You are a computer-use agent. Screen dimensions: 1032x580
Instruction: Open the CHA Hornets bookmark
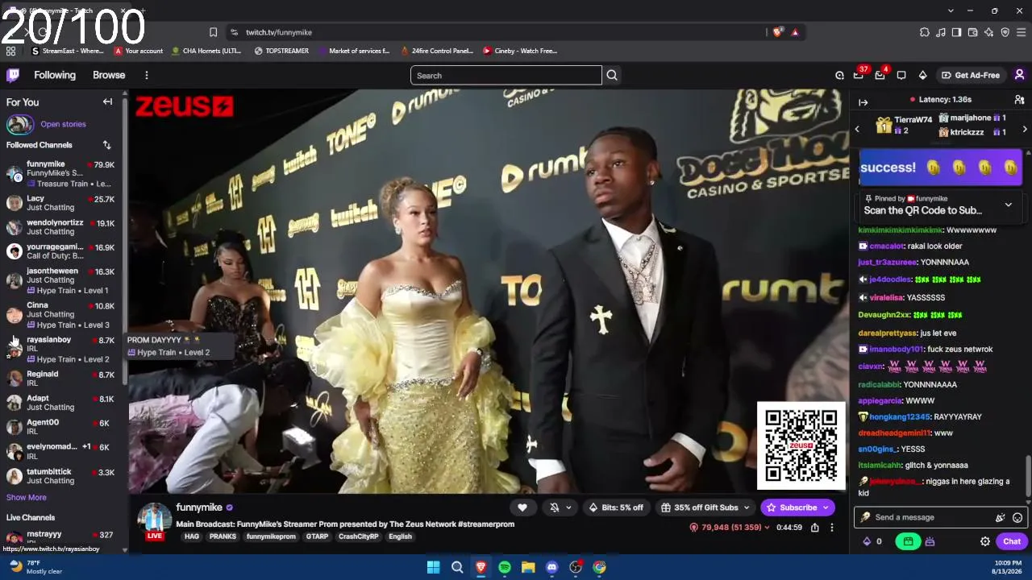206,51
